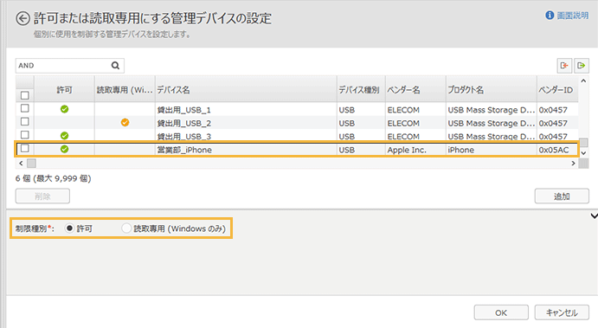Click the キャンセル button
598x328 pixels.
pyautogui.click(x=562, y=312)
